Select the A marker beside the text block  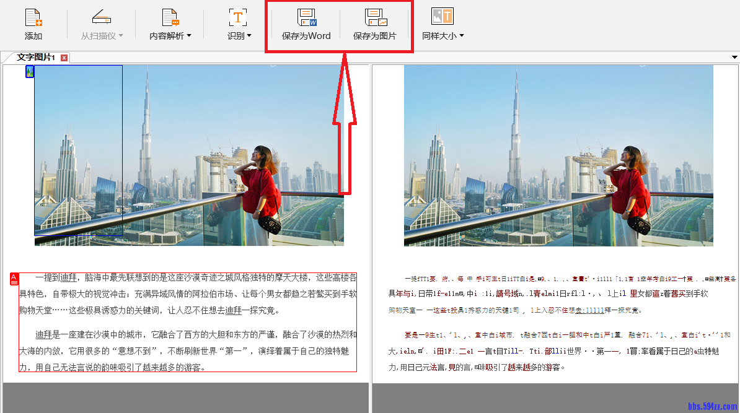pos(13,278)
